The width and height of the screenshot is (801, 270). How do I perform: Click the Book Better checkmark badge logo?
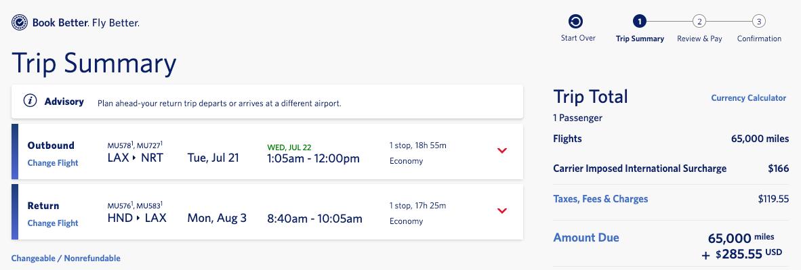pos(20,23)
